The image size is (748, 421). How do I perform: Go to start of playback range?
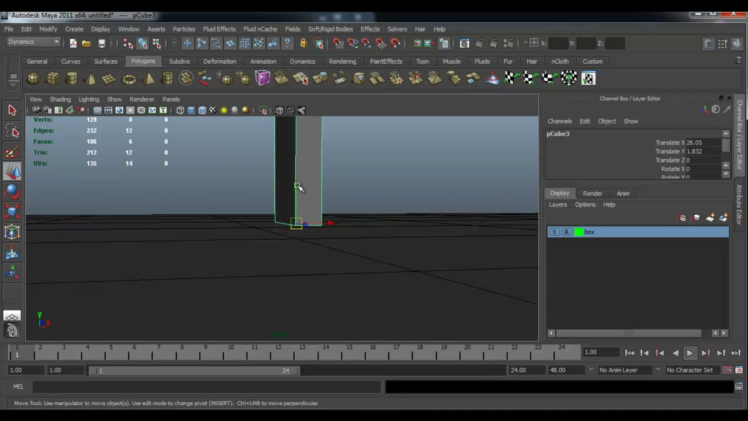[x=629, y=353]
